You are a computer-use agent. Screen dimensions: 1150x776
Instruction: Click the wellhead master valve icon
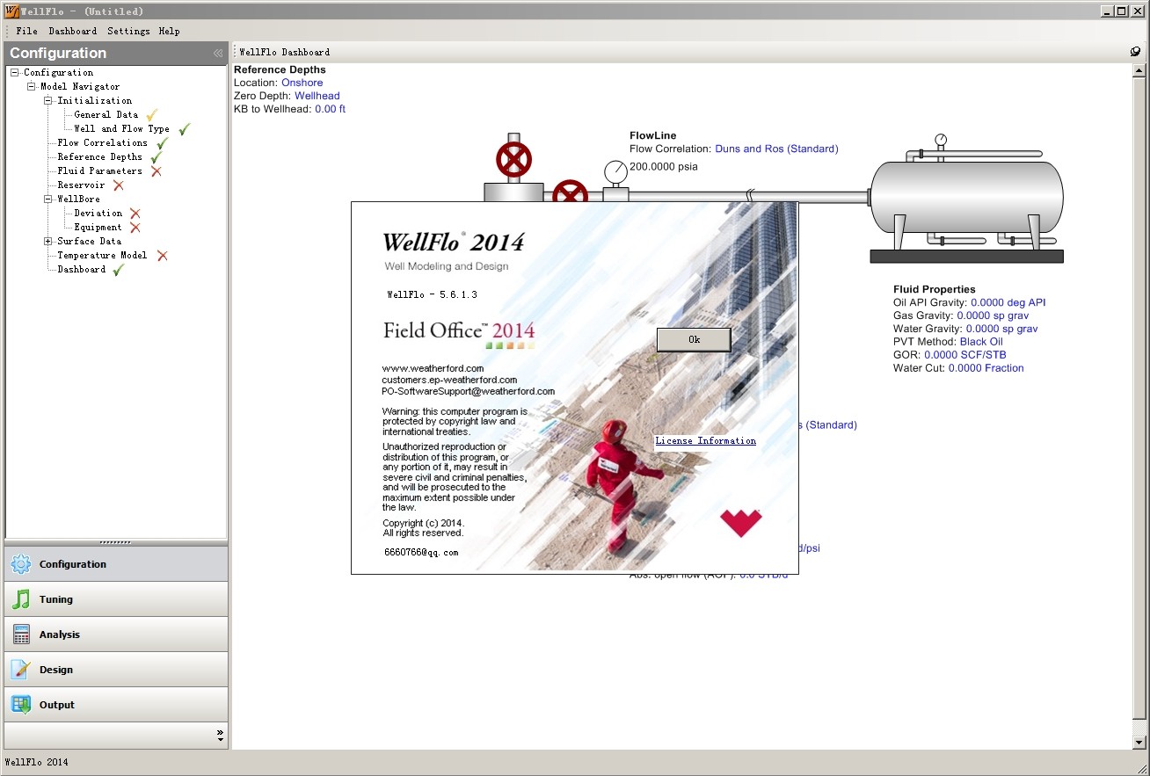click(513, 160)
